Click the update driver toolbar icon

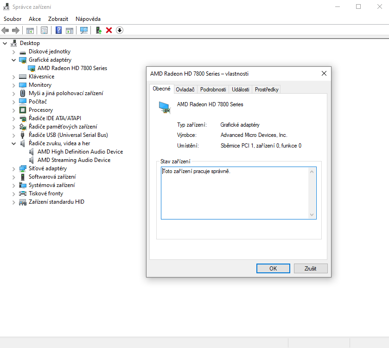98,30
